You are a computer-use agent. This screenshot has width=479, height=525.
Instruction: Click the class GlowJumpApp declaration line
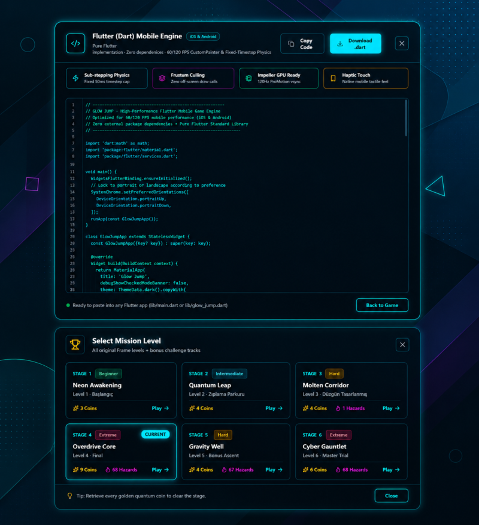[138, 236]
